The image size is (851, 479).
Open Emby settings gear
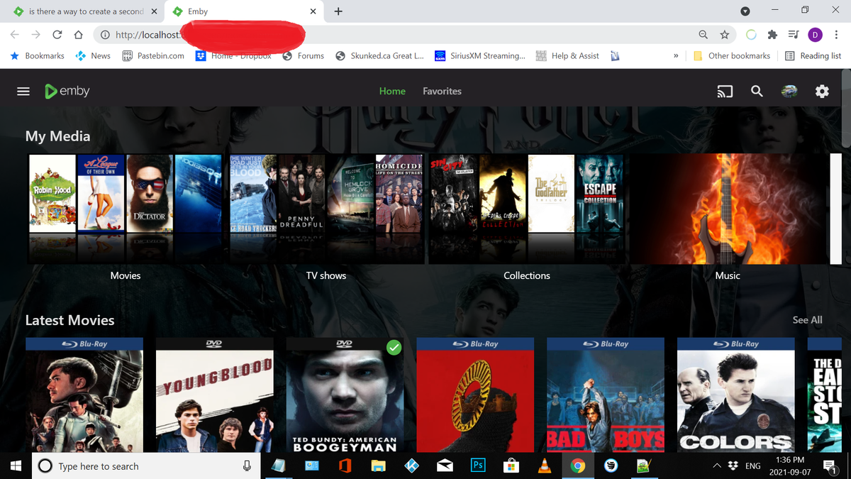click(x=822, y=92)
